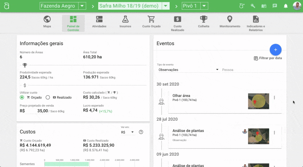303x167 pixels.
Task: Expand the Fazenda Aegro farm dropdown
Action: click(x=82, y=6)
